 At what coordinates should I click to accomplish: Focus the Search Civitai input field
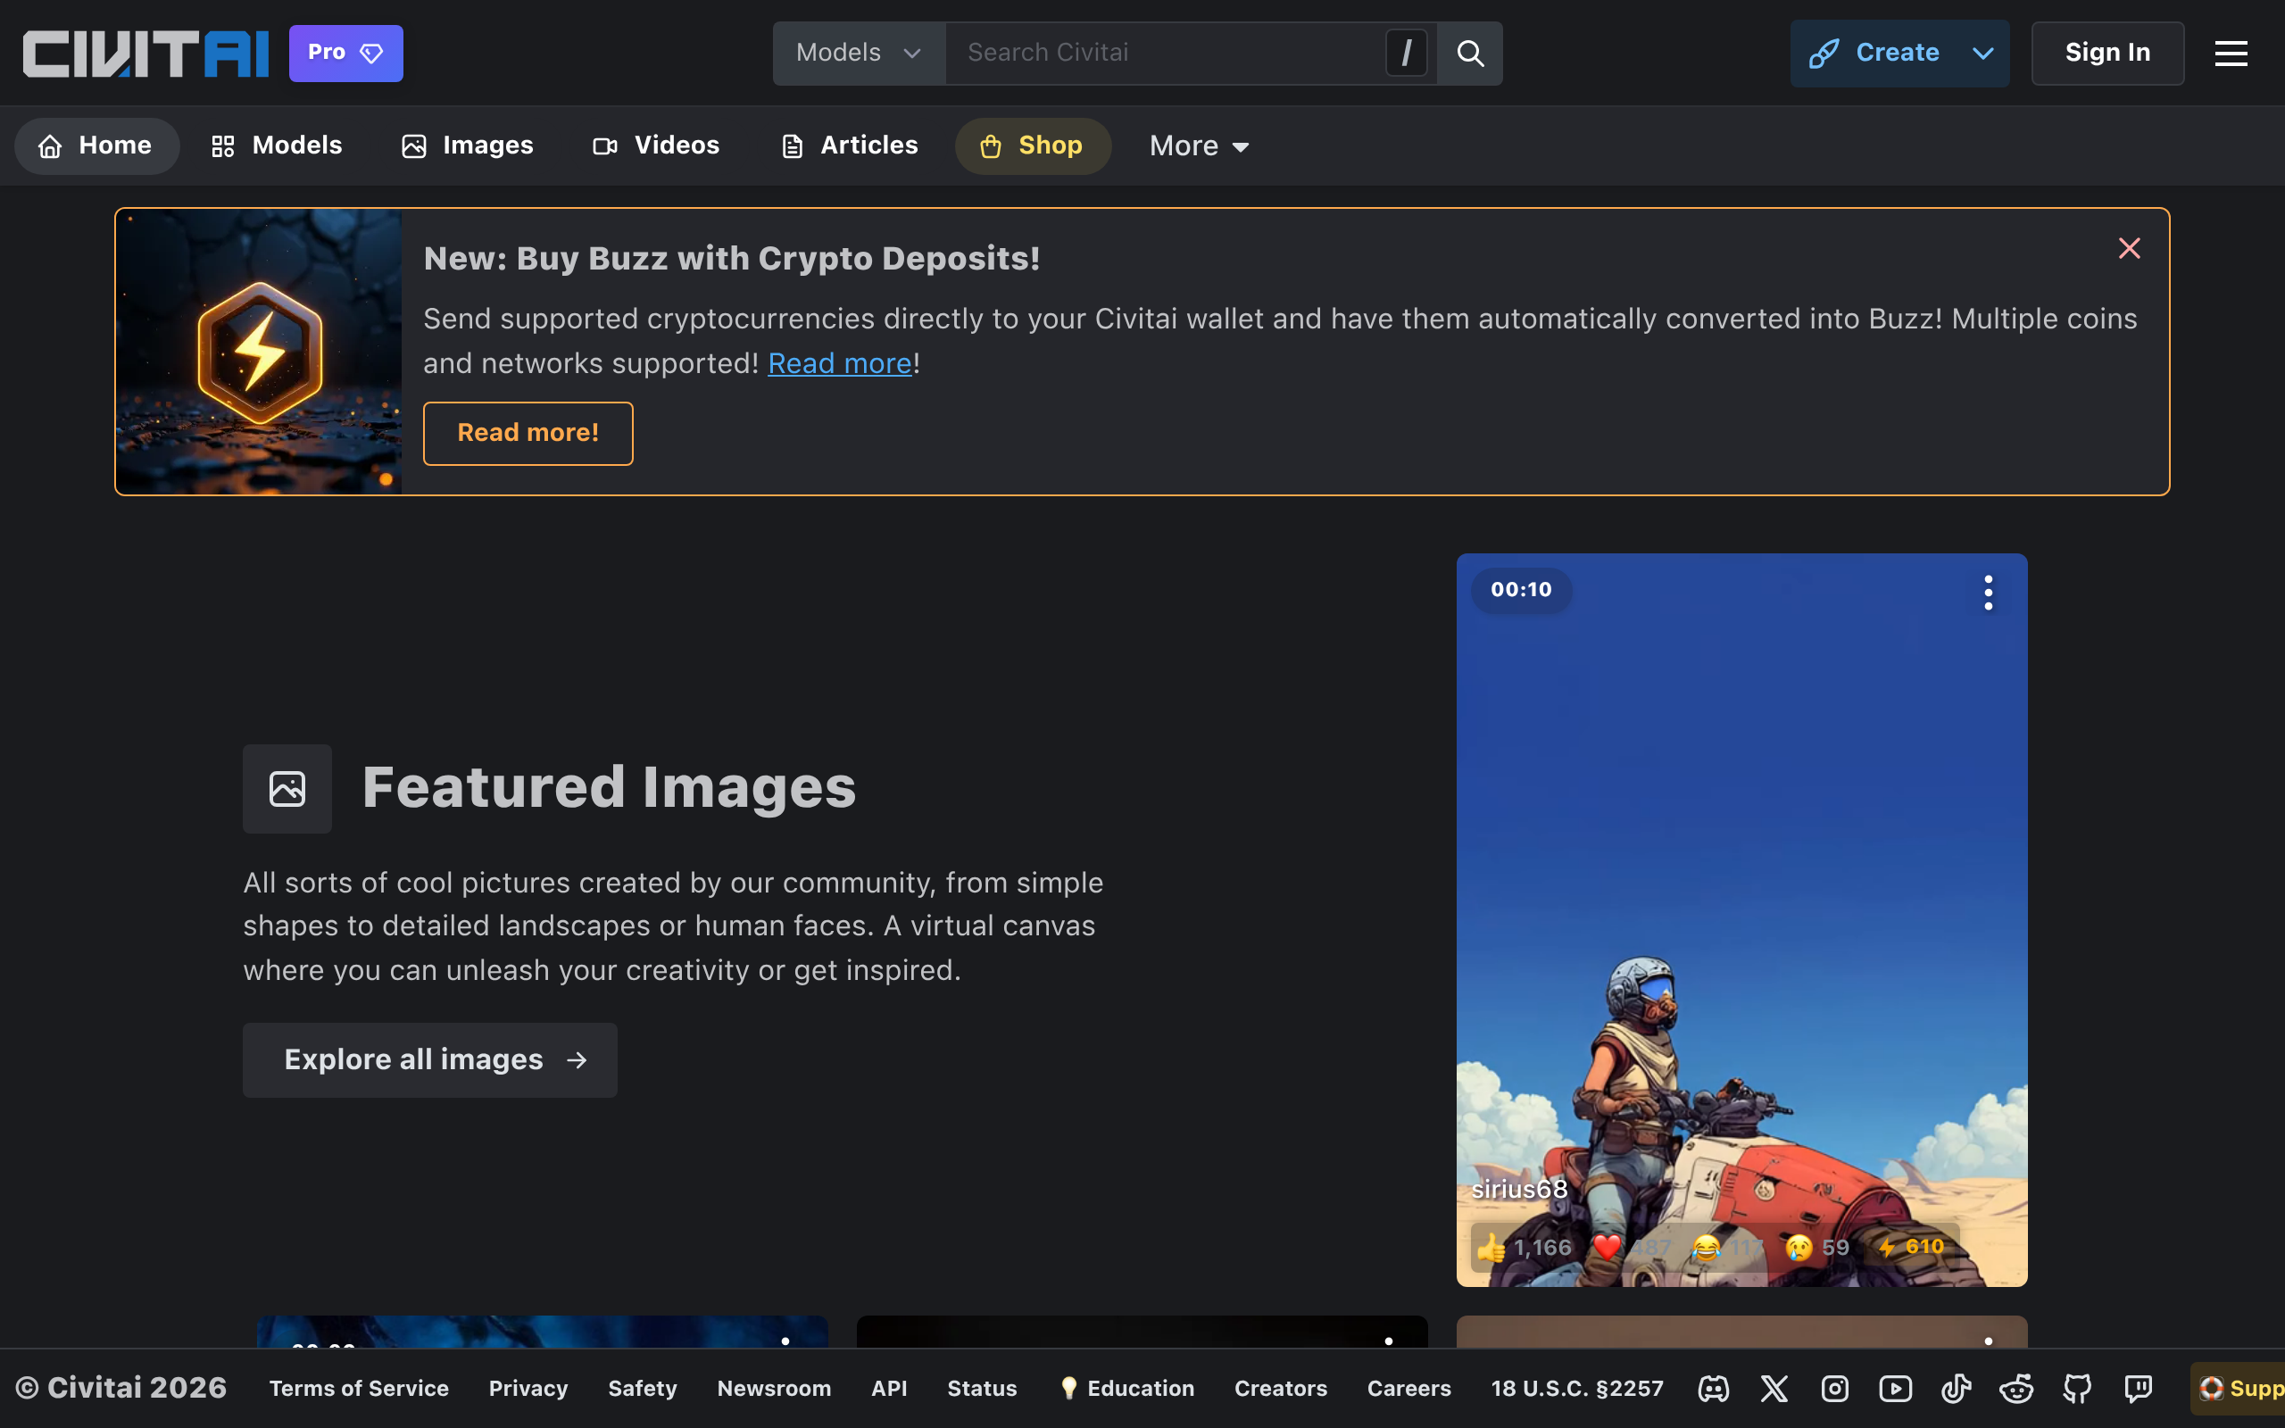pos(1166,53)
